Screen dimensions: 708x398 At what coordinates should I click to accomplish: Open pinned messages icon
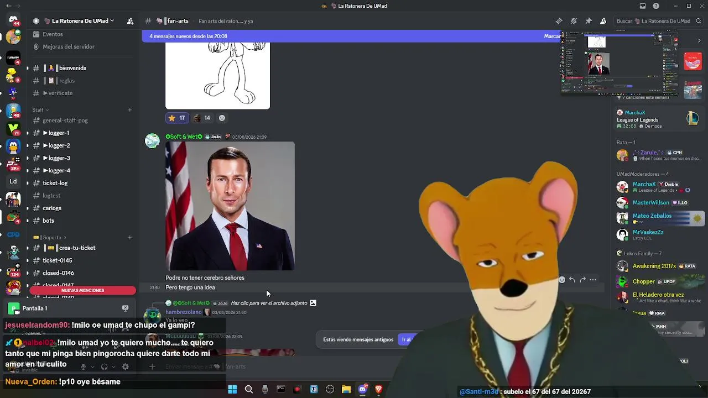589,21
